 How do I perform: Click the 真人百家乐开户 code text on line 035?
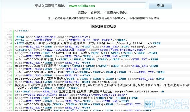pos(52,79)
